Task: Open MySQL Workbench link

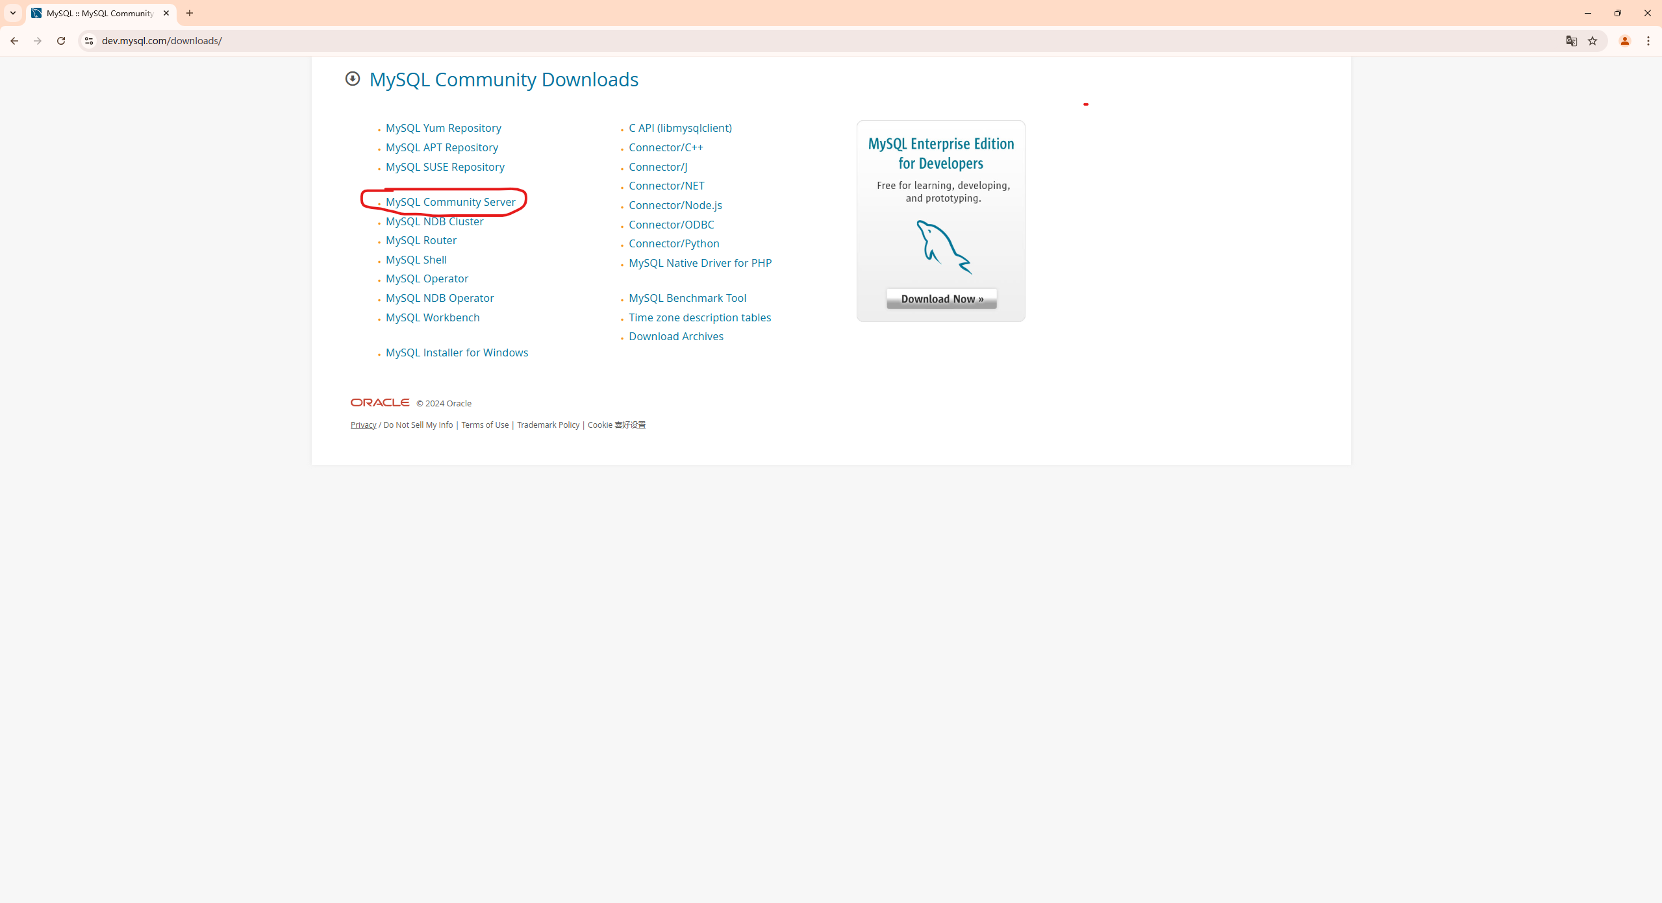Action: coord(433,317)
